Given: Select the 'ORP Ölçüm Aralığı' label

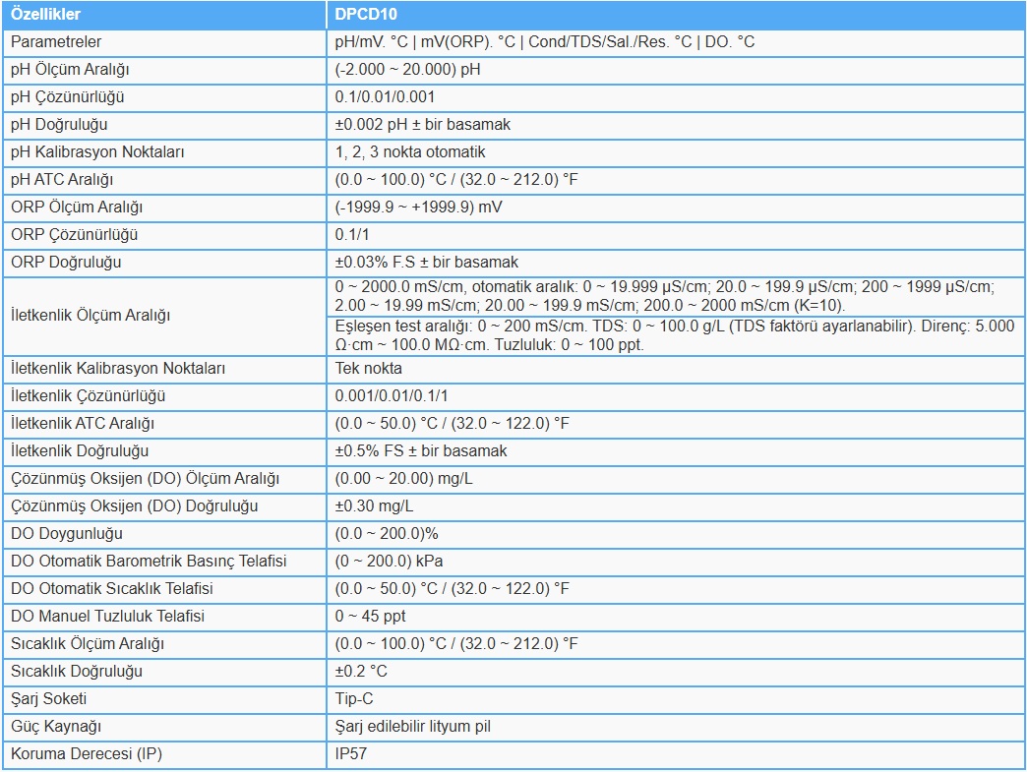Looking at the screenshot, I should [77, 207].
